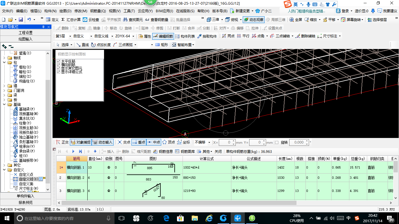Click 横向钢筋.2 cell in the table
This screenshot has height=224, width=399.
click(77, 178)
